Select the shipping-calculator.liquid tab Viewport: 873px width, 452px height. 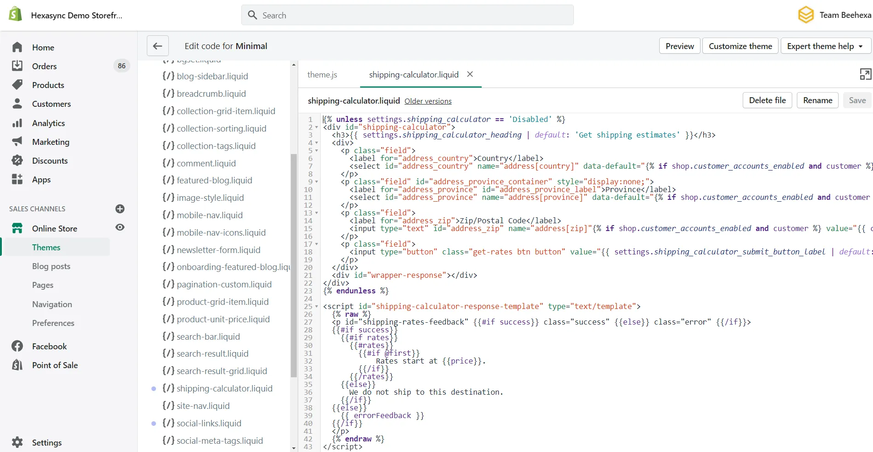(x=414, y=74)
